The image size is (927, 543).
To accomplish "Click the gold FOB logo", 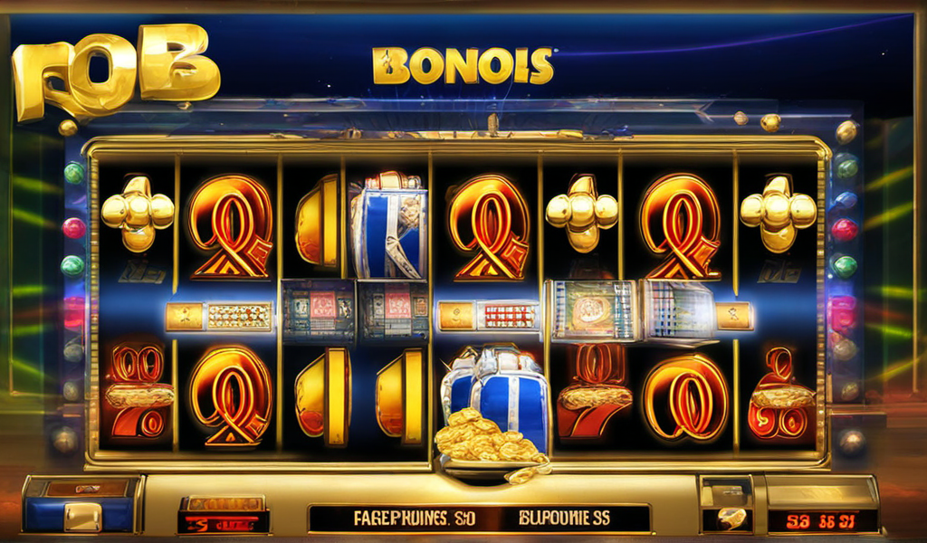I will point(115,71).
